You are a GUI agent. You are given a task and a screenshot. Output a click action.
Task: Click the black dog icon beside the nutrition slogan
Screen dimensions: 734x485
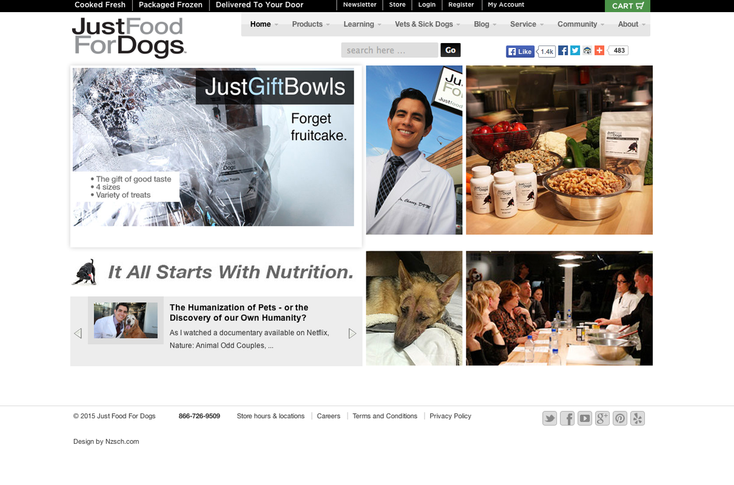pyautogui.click(x=84, y=272)
